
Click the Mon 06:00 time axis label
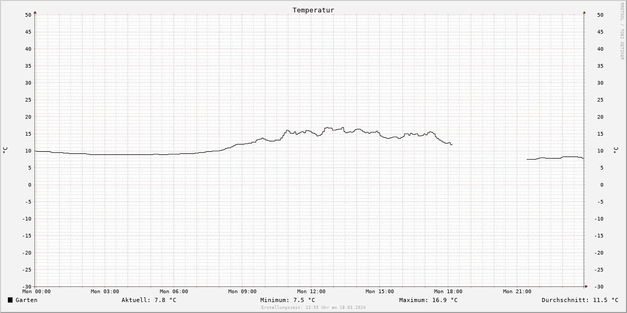174,292
